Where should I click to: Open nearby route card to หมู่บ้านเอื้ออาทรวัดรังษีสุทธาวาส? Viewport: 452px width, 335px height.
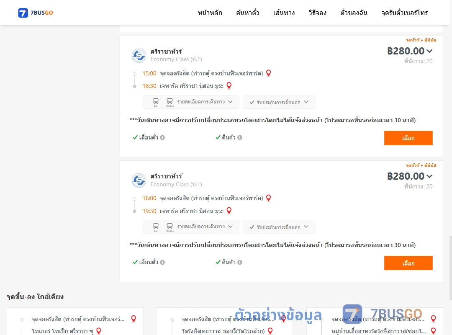point(375,322)
